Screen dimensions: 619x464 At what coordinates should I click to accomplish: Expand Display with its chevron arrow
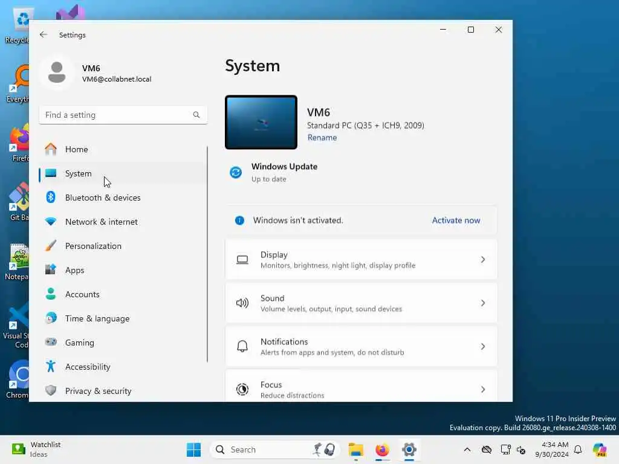click(x=483, y=260)
